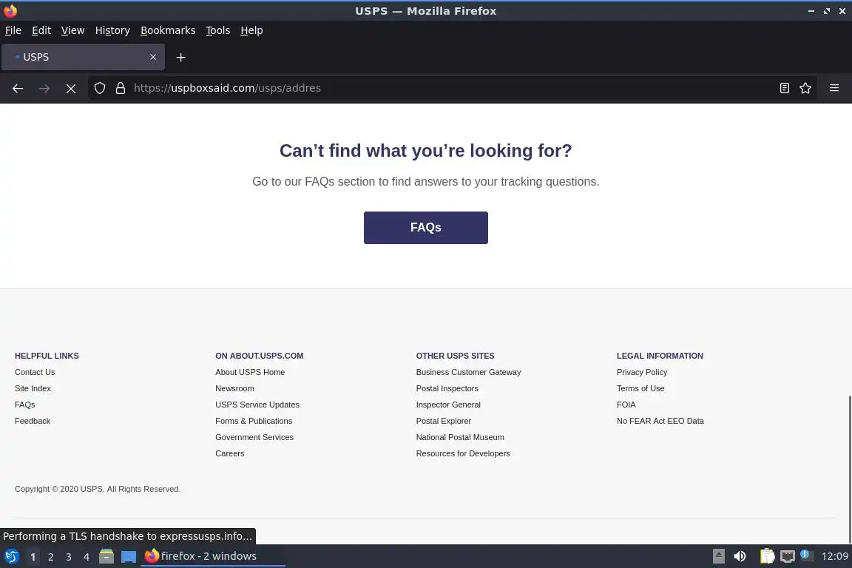Viewport: 852px width, 568px height.
Task: Click the Copyright © 2020 USPS text
Action: point(98,489)
